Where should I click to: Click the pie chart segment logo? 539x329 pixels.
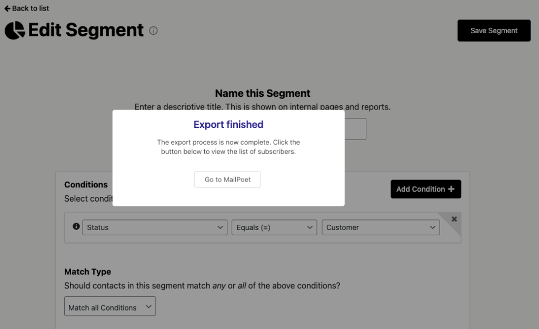(x=15, y=31)
